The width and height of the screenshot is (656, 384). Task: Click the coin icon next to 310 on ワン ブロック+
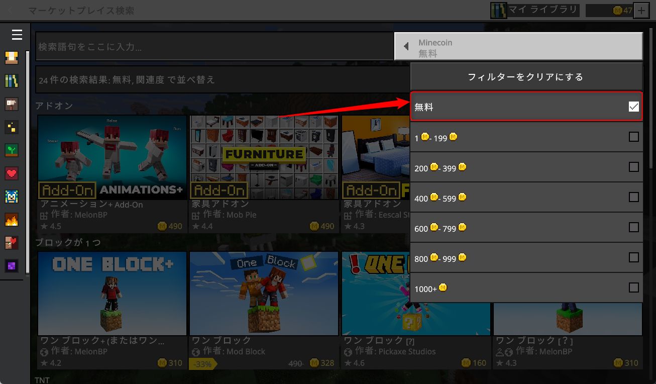tap(162, 363)
